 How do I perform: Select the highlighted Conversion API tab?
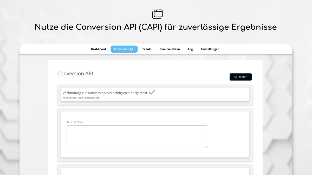point(124,49)
